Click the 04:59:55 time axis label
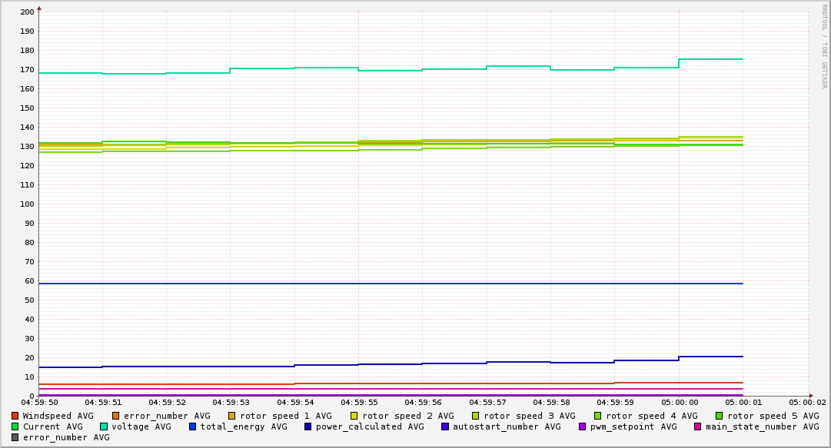The image size is (831, 448). click(359, 402)
